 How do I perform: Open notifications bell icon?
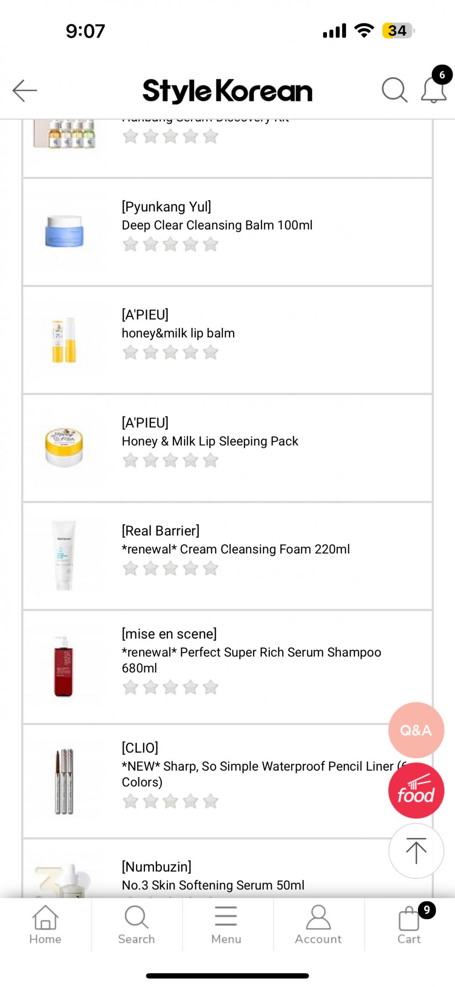pyautogui.click(x=434, y=90)
